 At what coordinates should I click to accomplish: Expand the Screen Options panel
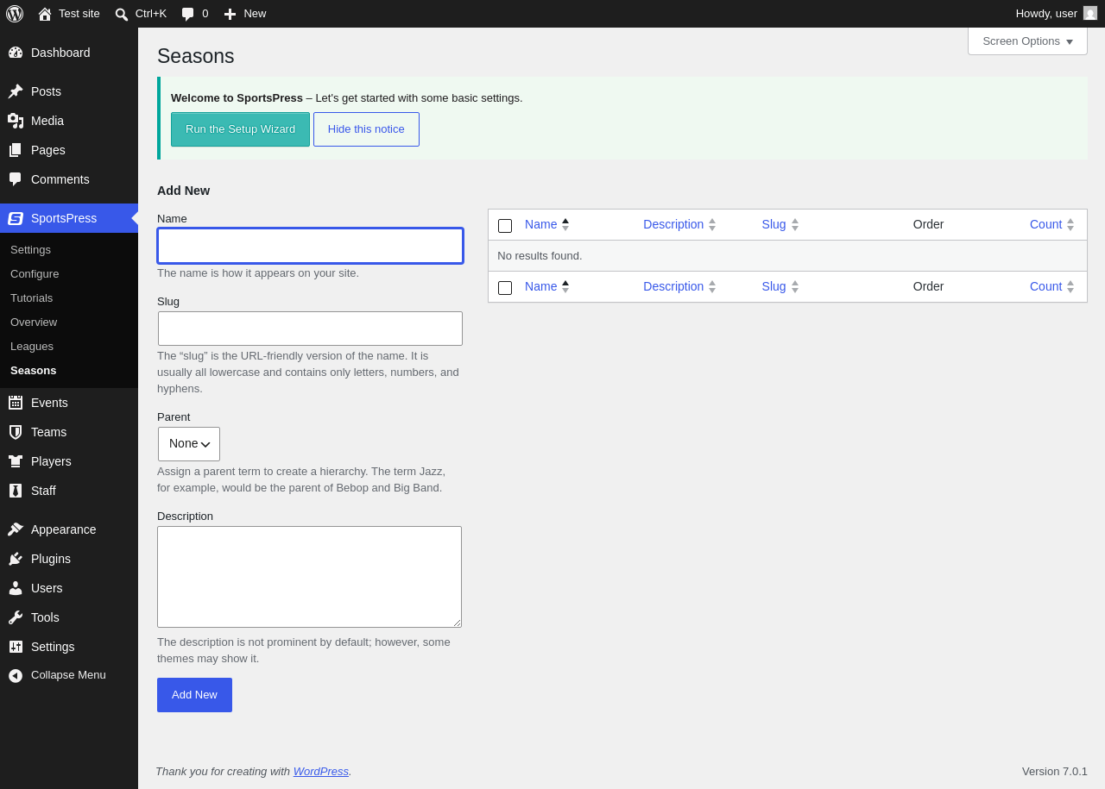[1027, 41]
